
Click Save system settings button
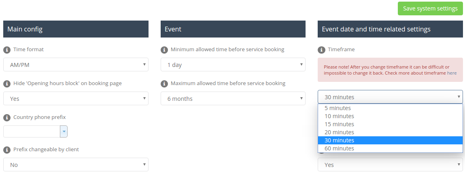[x=430, y=8]
